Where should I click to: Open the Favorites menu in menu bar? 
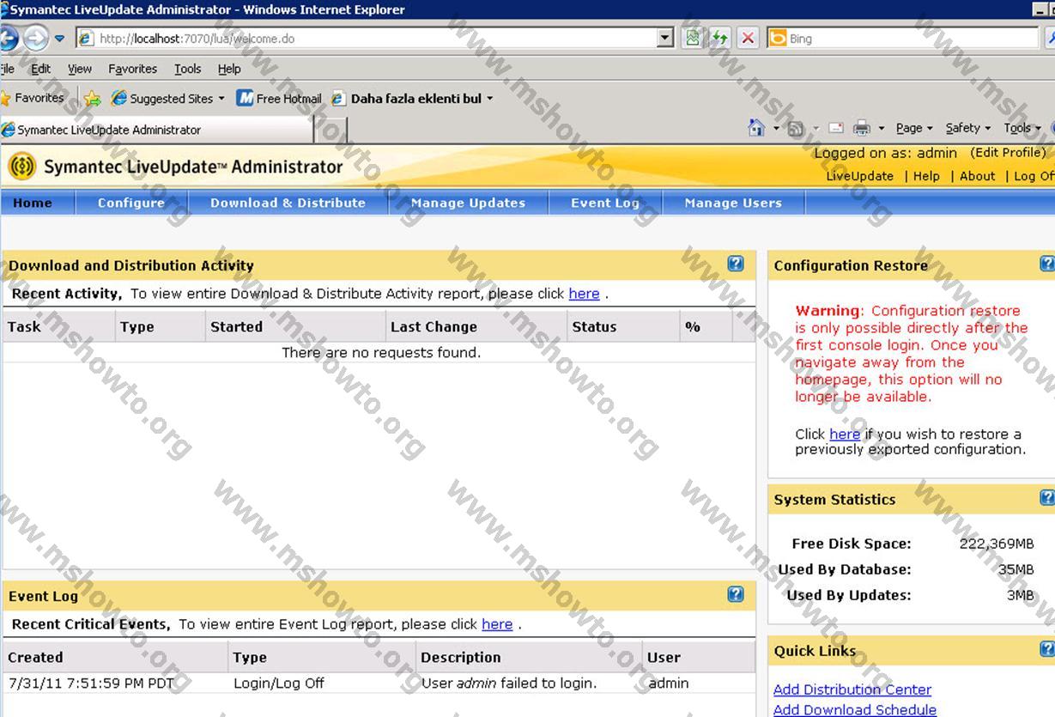tap(132, 69)
